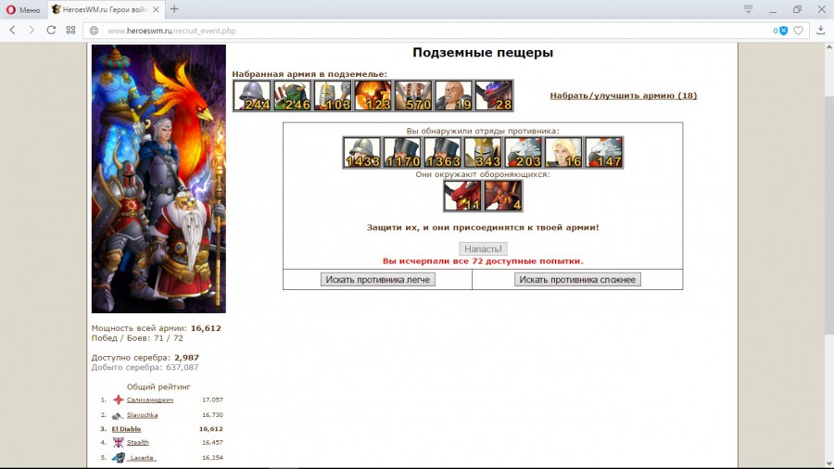This screenshot has height=469, width=834.
Task: Click red cross clan icon at rank 1
Action: click(x=118, y=399)
